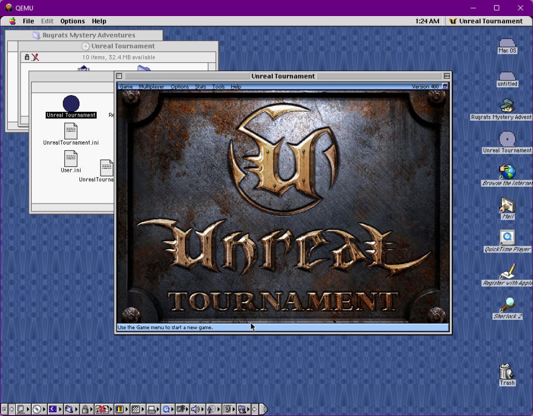Select the UnrealTournament.ini file icon
The image size is (533, 416).
pos(71,131)
